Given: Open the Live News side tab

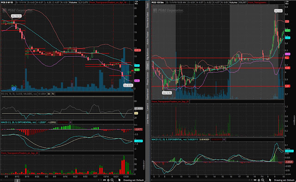Looking at the screenshot, I should point(148,119).
